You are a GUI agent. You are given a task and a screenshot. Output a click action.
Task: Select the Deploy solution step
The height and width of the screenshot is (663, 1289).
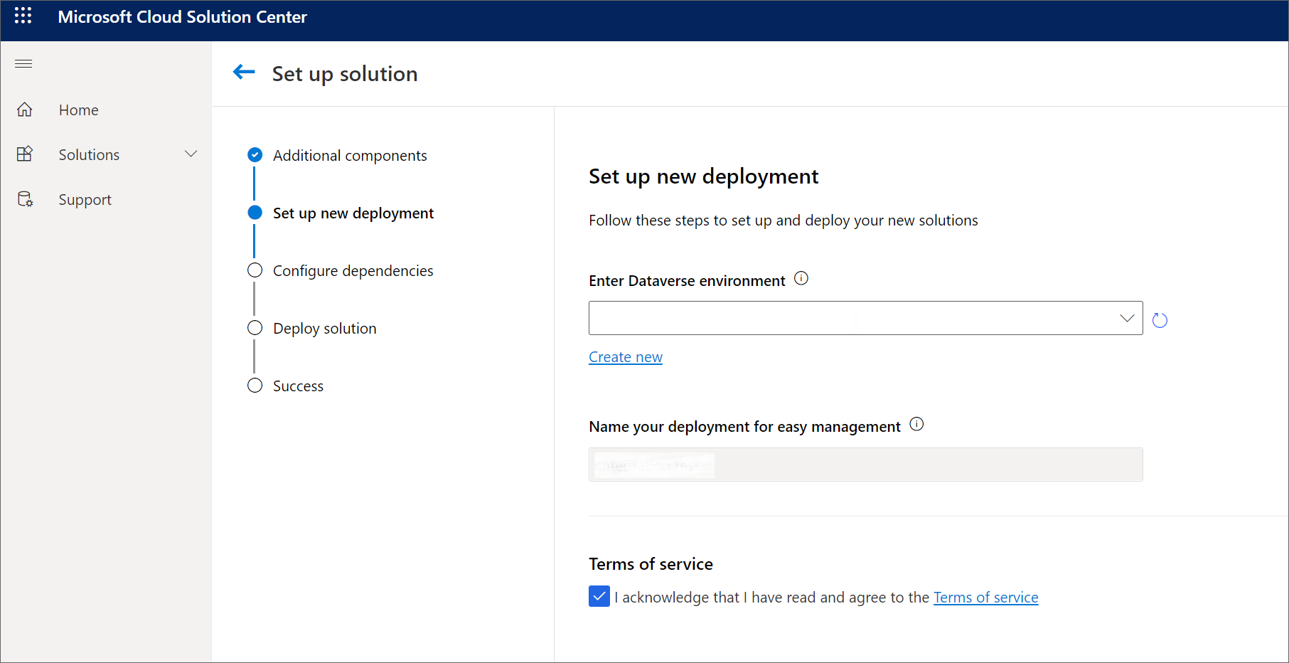click(x=324, y=328)
